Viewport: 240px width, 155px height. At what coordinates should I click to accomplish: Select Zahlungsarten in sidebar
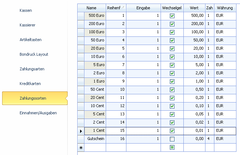(x=32, y=69)
